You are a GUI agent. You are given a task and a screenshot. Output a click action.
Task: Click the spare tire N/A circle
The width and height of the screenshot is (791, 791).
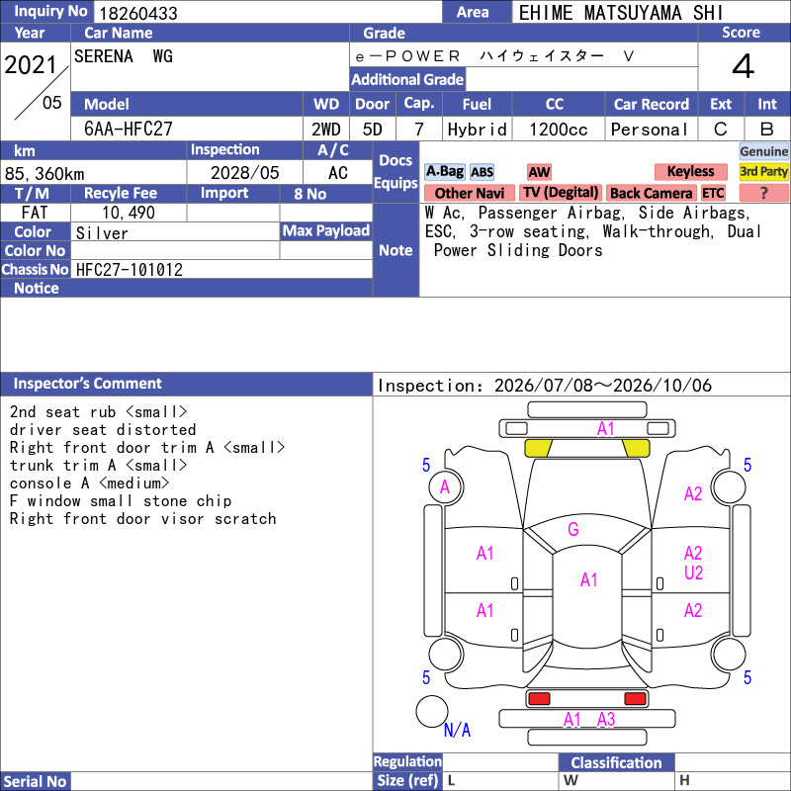[x=432, y=711]
